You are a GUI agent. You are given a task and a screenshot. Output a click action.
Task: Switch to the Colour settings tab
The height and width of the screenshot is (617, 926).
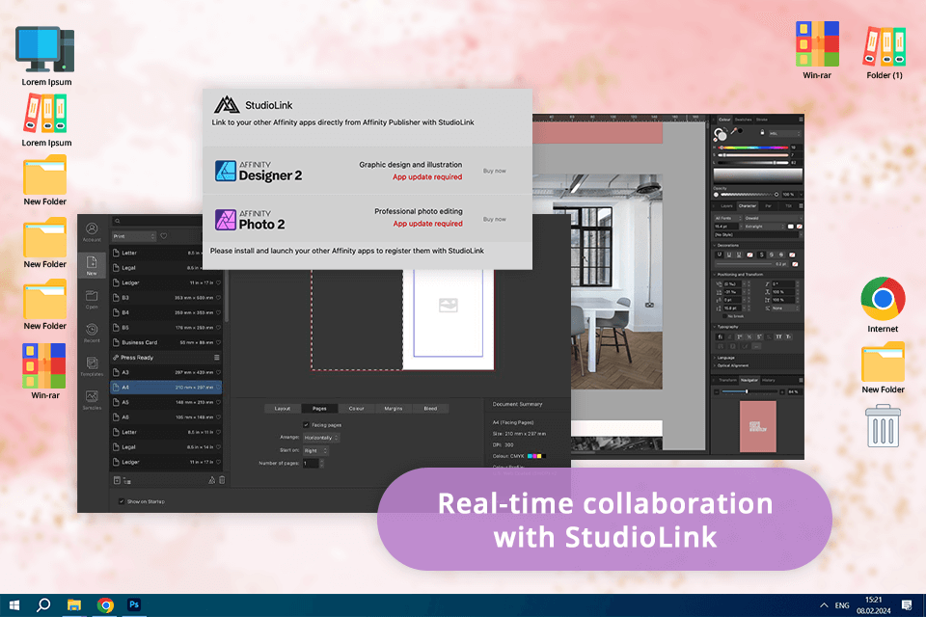click(x=356, y=409)
